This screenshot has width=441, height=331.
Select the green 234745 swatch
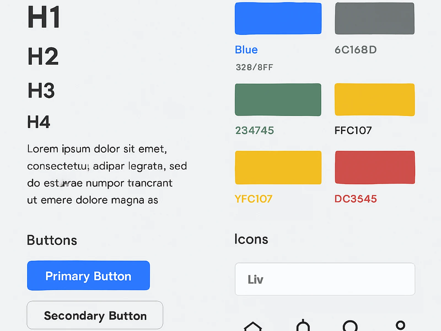click(x=278, y=99)
